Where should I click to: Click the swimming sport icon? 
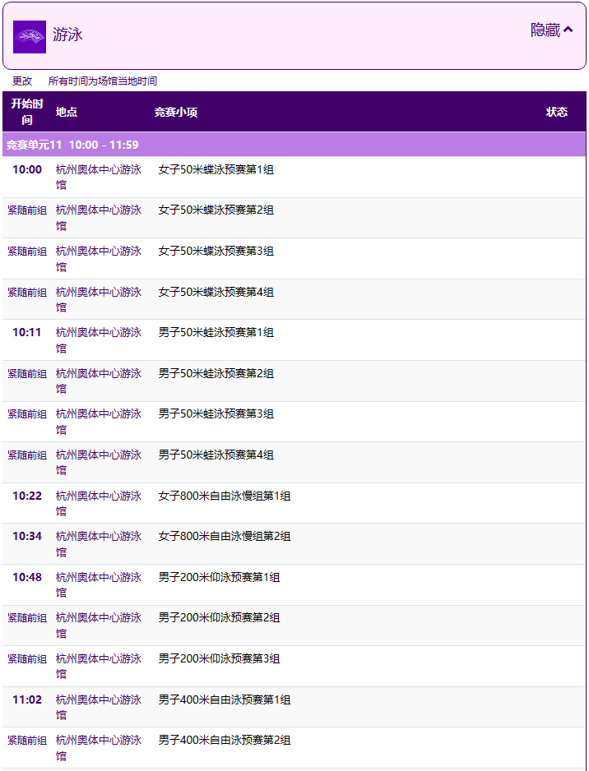coord(30,37)
